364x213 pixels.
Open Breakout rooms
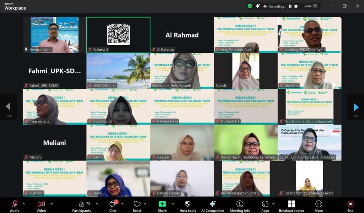(x=291, y=204)
